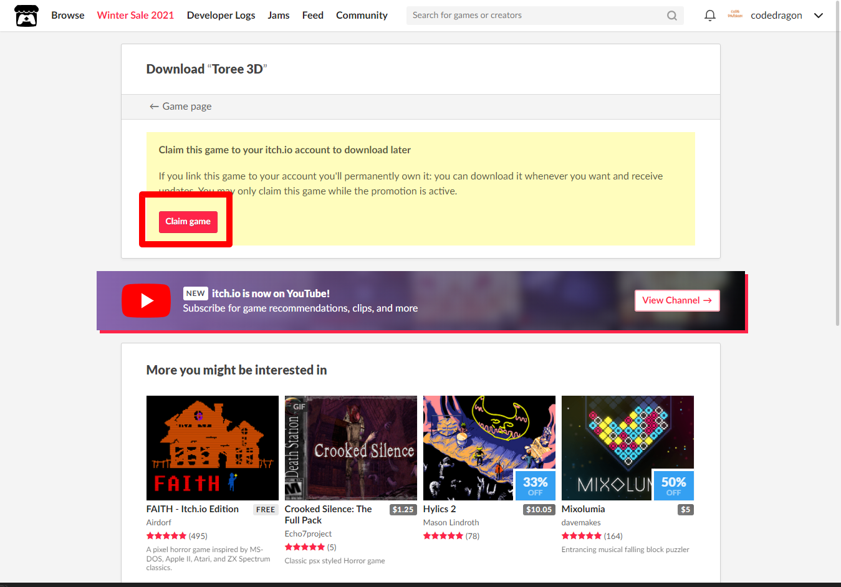Screen dimensions: 841x587
Task: Open Echo7project creator page
Action: (308, 534)
